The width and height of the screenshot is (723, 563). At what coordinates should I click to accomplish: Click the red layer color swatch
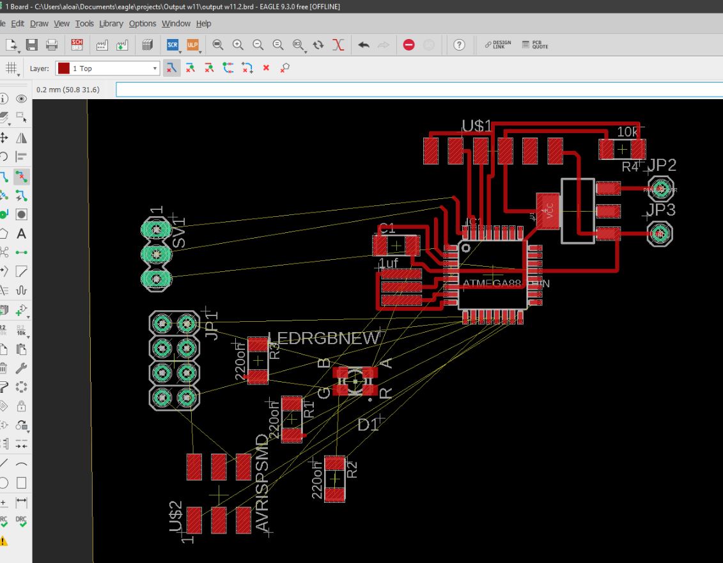tap(64, 68)
